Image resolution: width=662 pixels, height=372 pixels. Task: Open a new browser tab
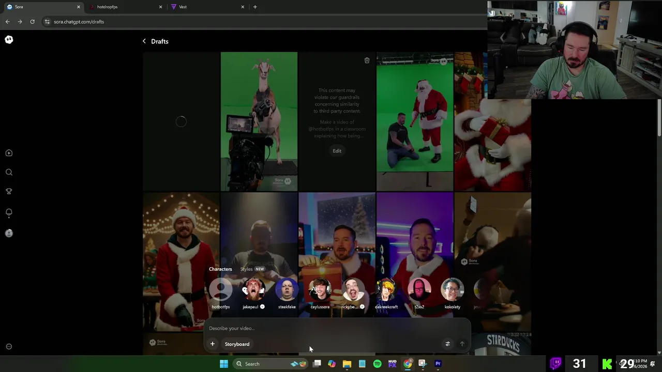pyautogui.click(x=255, y=7)
